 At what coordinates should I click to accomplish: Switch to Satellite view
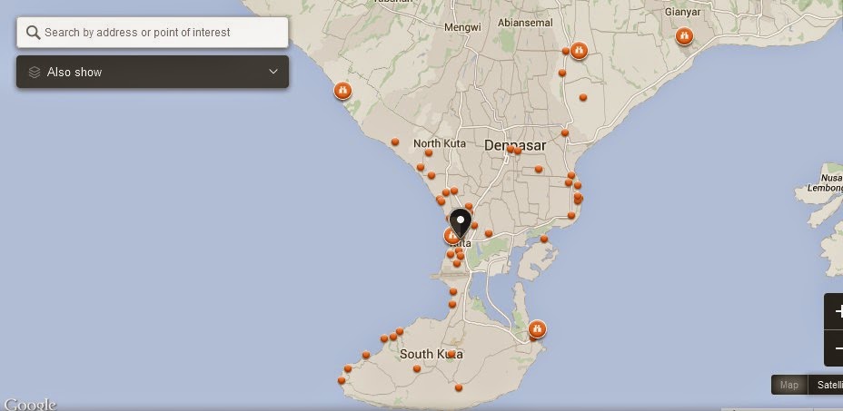click(x=827, y=385)
